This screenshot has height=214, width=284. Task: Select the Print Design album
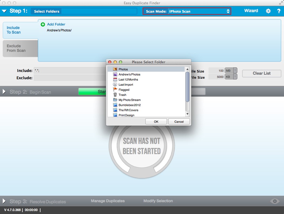tap(126, 115)
